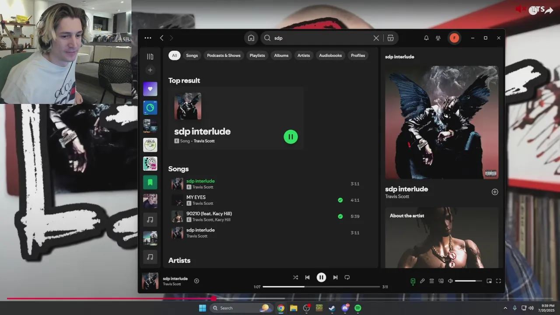The image size is (560, 315).
Task: Seek on the red video progress bar
Action: (280, 299)
